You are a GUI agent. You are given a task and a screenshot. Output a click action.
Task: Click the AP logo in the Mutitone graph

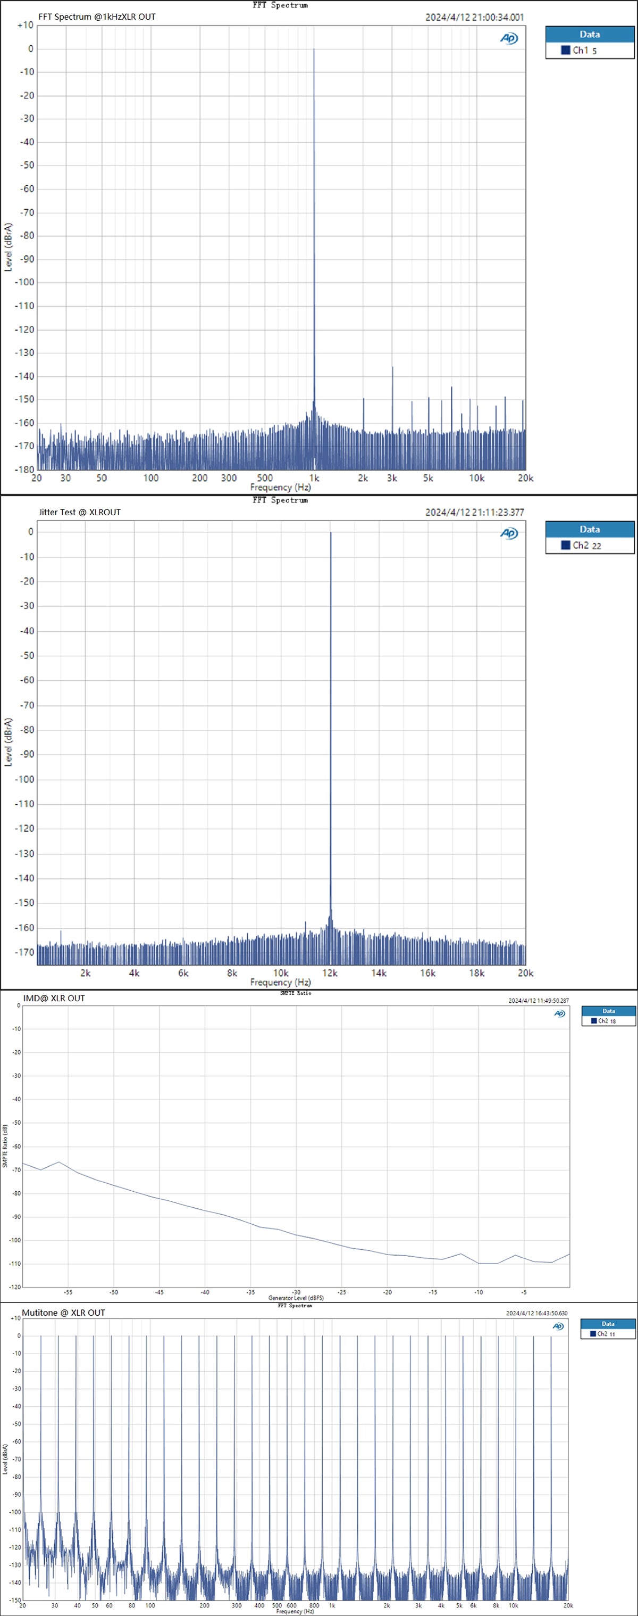click(x=558, y=1326)
